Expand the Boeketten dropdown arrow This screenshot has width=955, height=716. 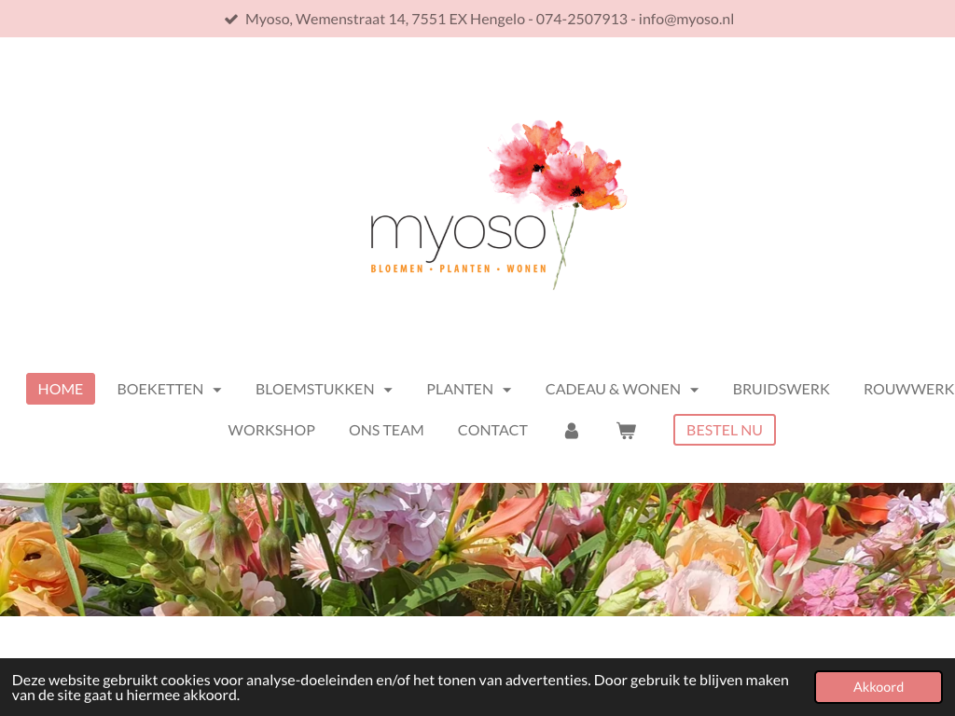(217, 390)
